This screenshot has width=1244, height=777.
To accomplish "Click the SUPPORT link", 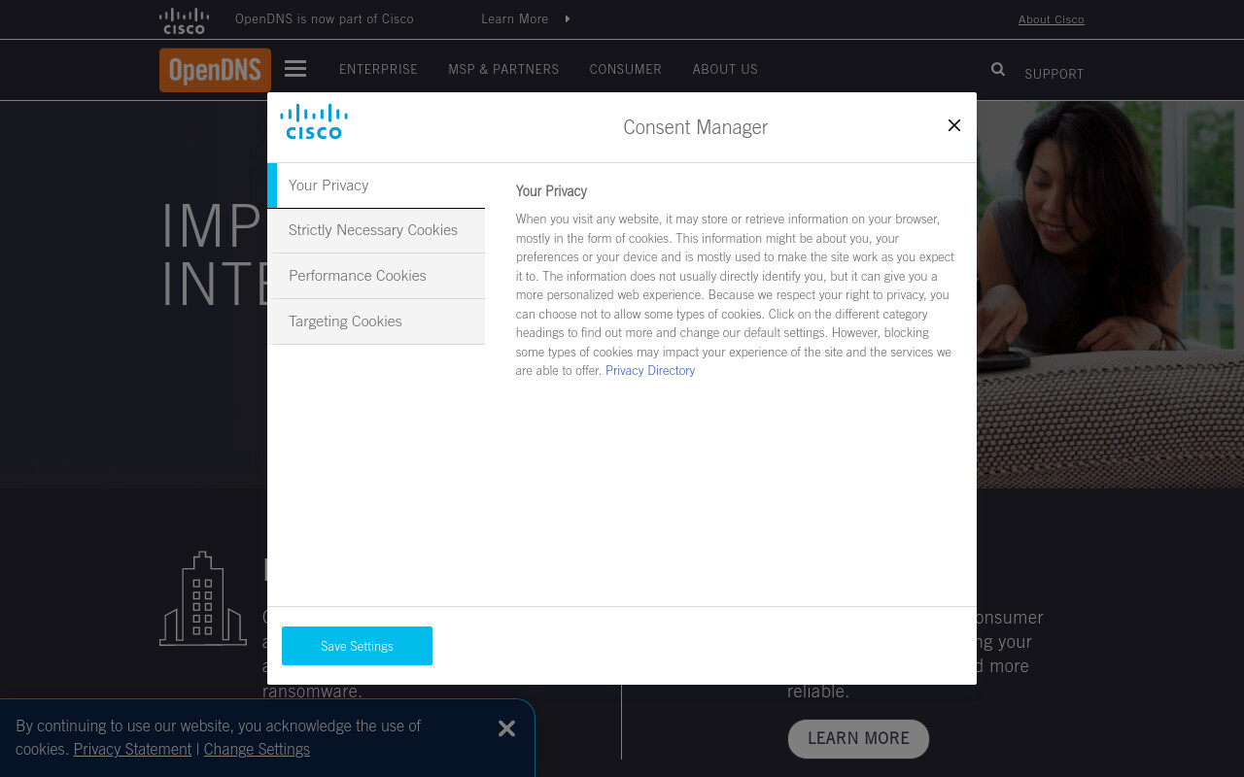I will [x=1054, y=74].
